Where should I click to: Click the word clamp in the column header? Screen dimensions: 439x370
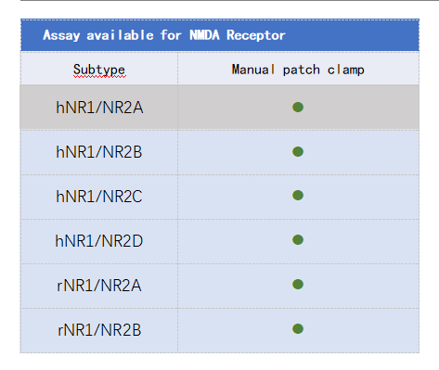point(346,70)
